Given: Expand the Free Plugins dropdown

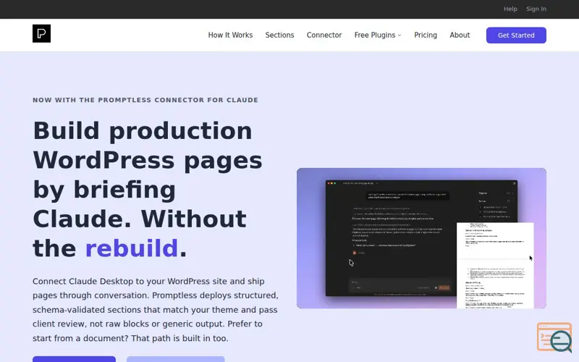Looking at the screenshot, I should tap(378, 35).
